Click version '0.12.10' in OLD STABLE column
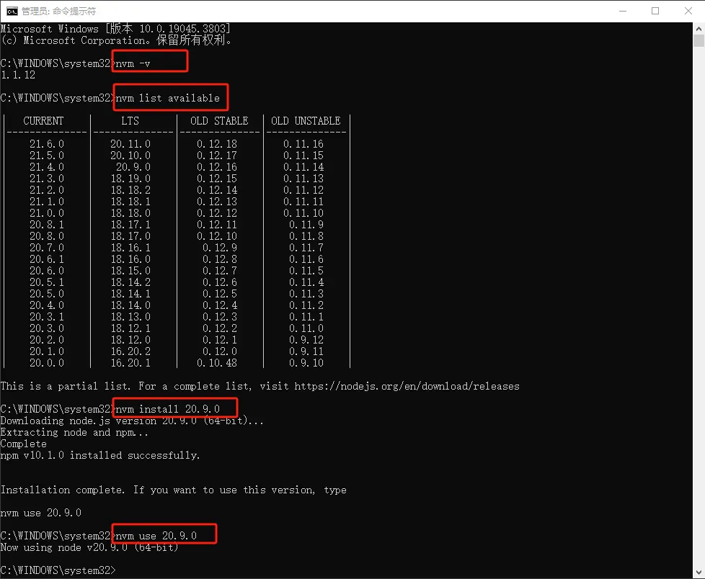This screenshot has width=705, height=579. point(217,236)
